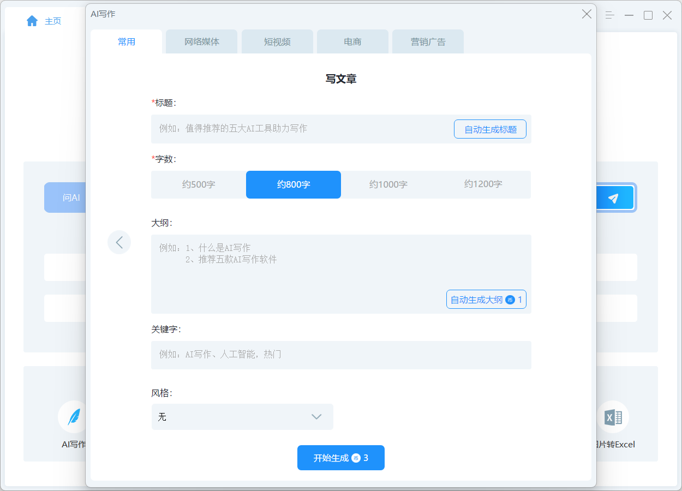The width and height of the screenshot is (682, 491).
Task: Open the 风格 style dropdown
Action: (x=242, y=417)
